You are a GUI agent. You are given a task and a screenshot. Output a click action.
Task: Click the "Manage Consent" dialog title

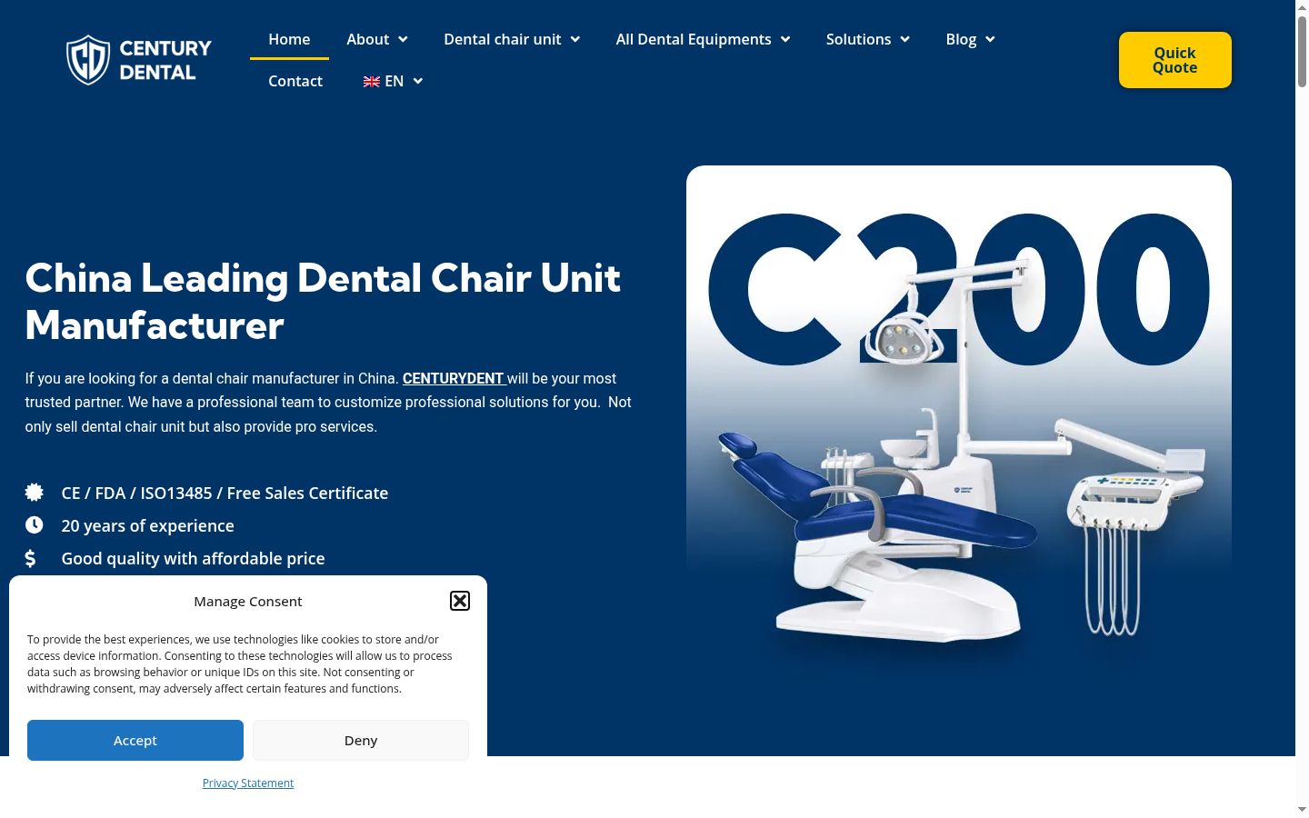(248, 601)
